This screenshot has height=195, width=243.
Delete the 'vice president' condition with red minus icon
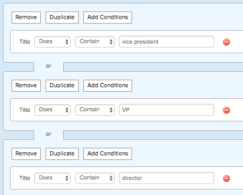pos(226,42)
